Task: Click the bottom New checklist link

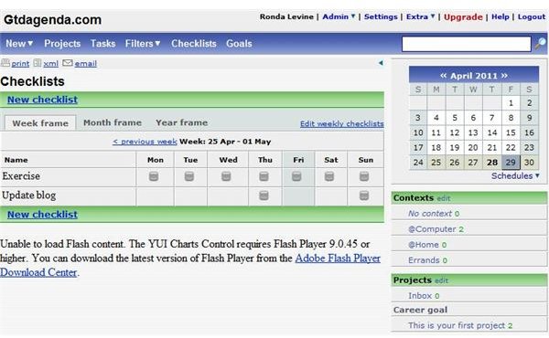Action: [42, 215]
